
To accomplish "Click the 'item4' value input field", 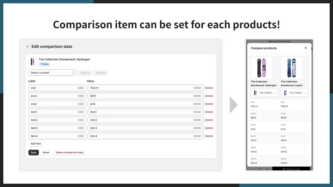I will click(145, 136).
